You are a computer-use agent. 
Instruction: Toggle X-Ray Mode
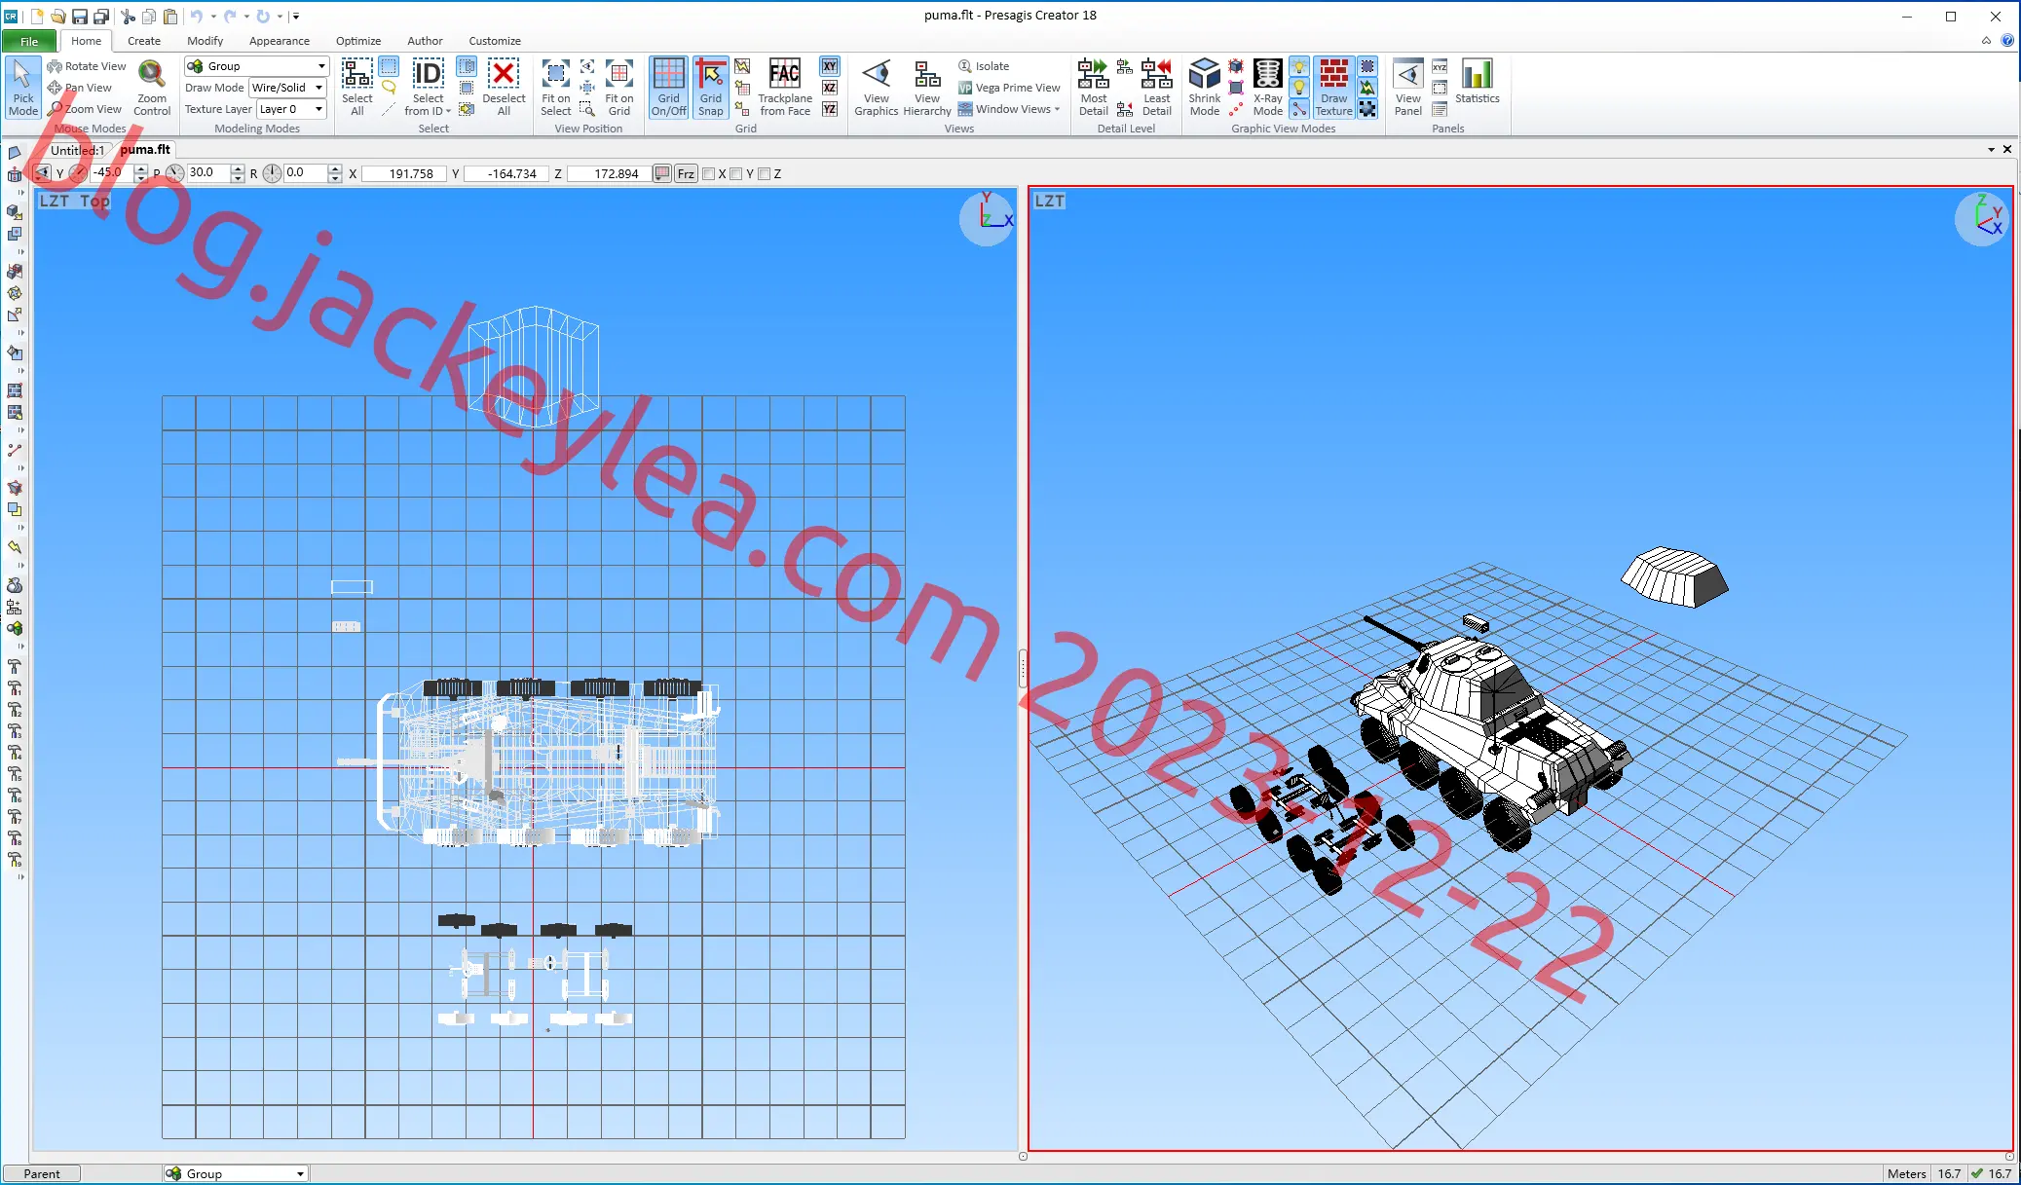1267,88
